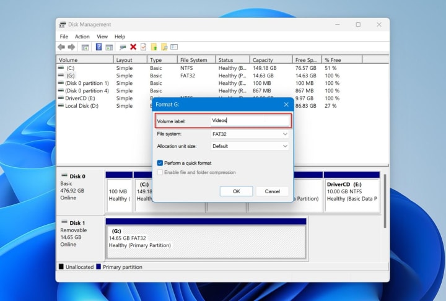This screenshot has height=301, width=446.
Task: Open the File system dropdown
Action: tap(250, 134)
